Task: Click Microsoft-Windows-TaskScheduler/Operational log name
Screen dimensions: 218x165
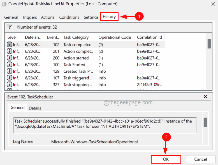Action: (94, 142)
